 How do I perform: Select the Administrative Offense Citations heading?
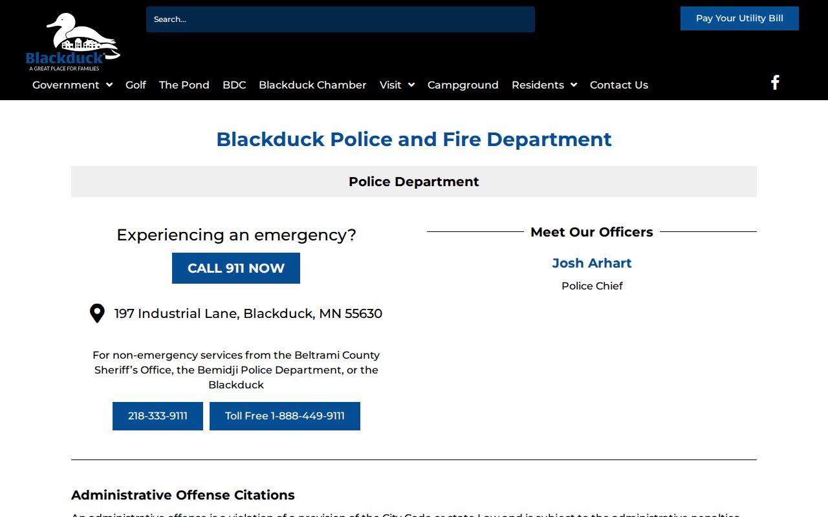(183, 495)
